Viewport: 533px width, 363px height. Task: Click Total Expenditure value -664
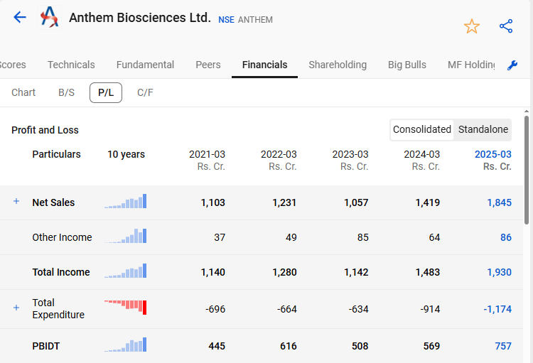pos(287,309)
